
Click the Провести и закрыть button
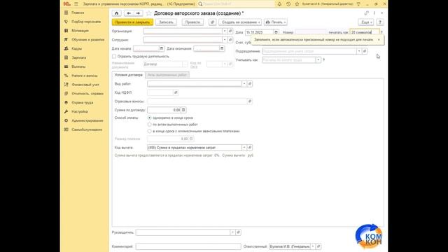132,22
